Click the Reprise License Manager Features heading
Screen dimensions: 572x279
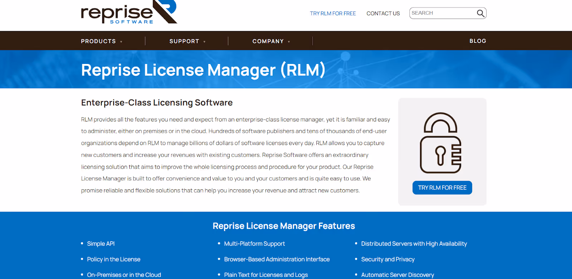284,226
